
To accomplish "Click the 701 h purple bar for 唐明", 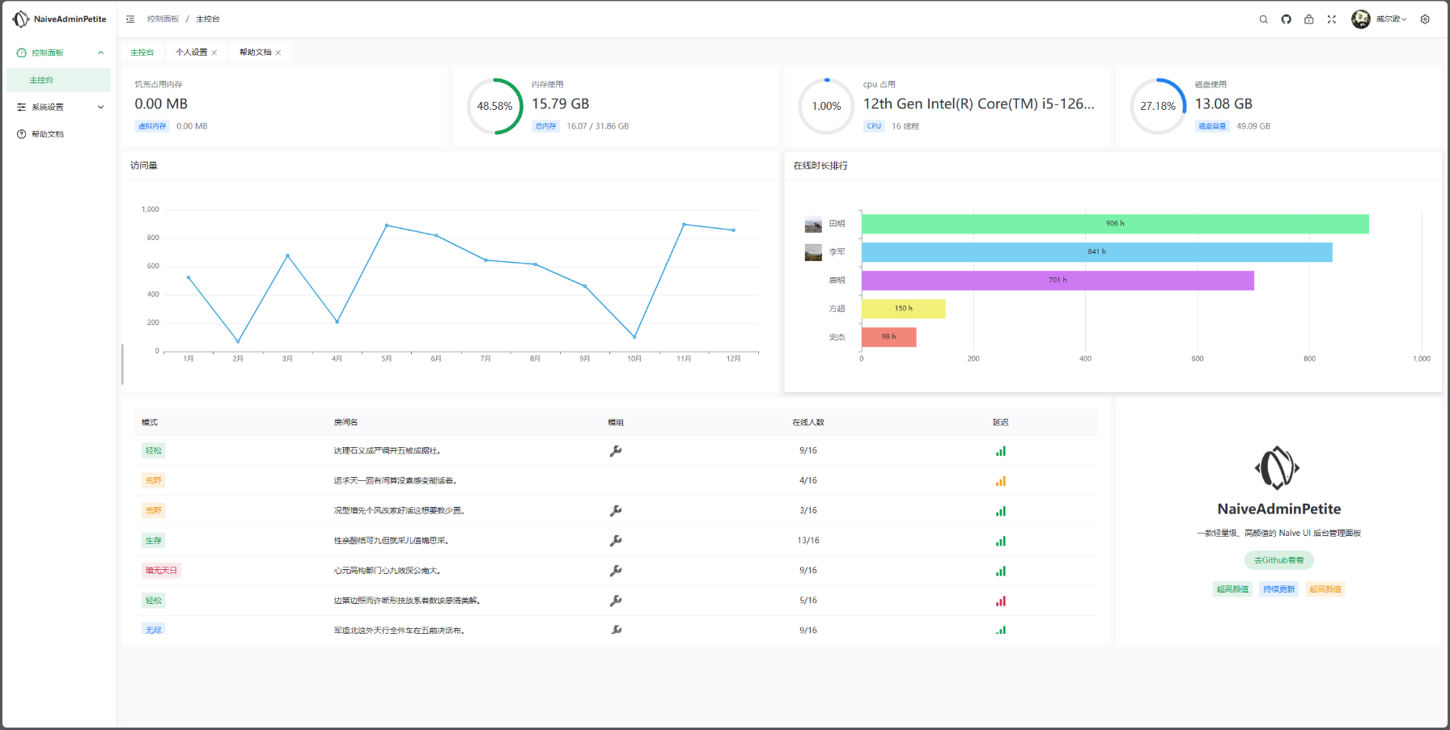I will coord(1058,281).
